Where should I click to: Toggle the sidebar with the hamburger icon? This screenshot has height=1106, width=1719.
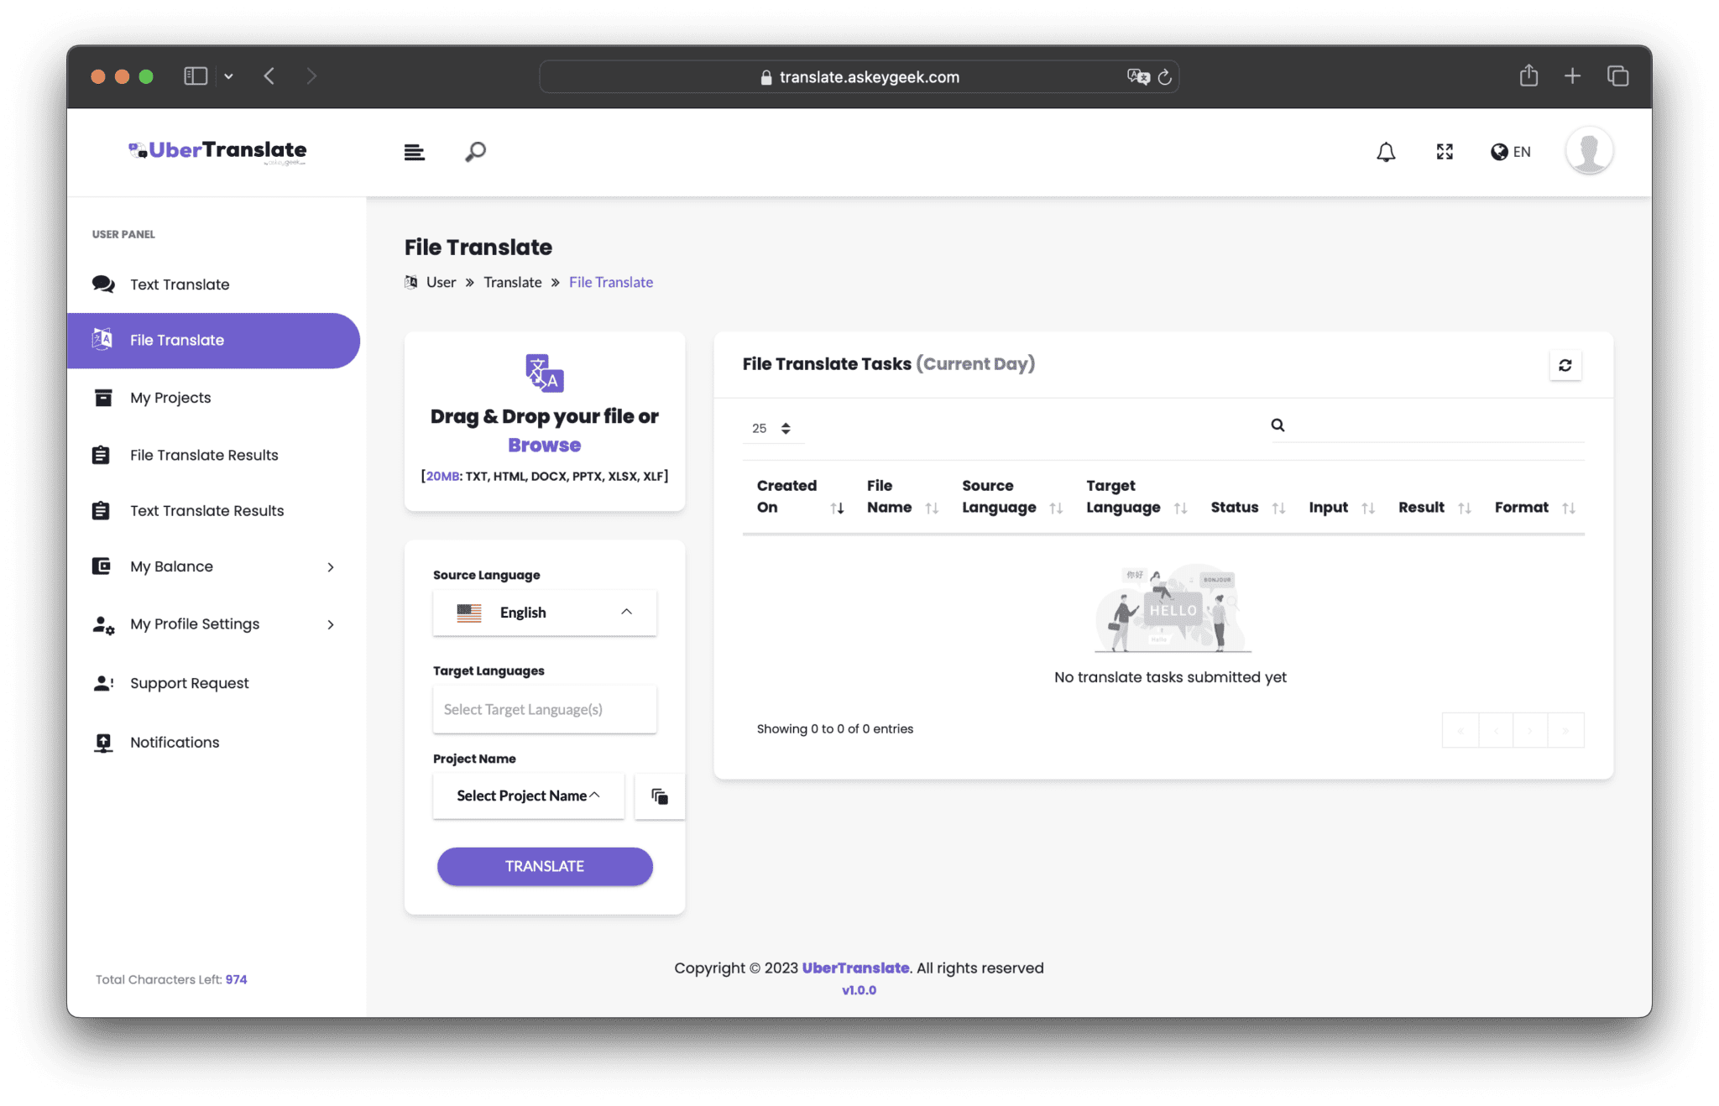(x=414, y=152)
